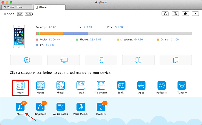This screenshot has width=202, height=125.
Task: Click the transfer content to iTunes button
Action: click(x=26, y=60)
